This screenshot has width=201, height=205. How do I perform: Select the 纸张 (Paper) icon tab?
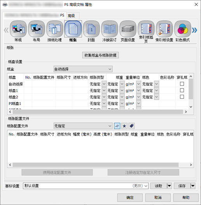(x=73, y=31)
